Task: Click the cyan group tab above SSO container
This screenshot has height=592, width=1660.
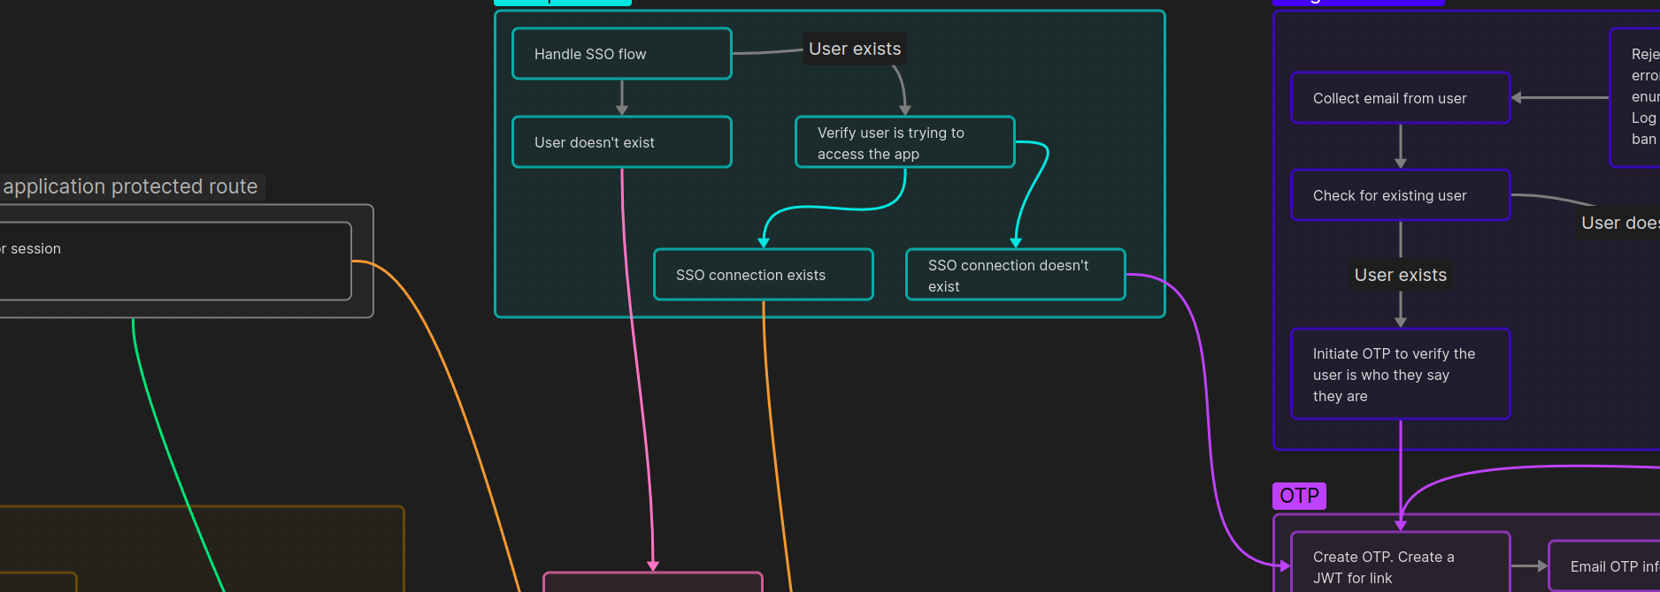Action: 563,3
